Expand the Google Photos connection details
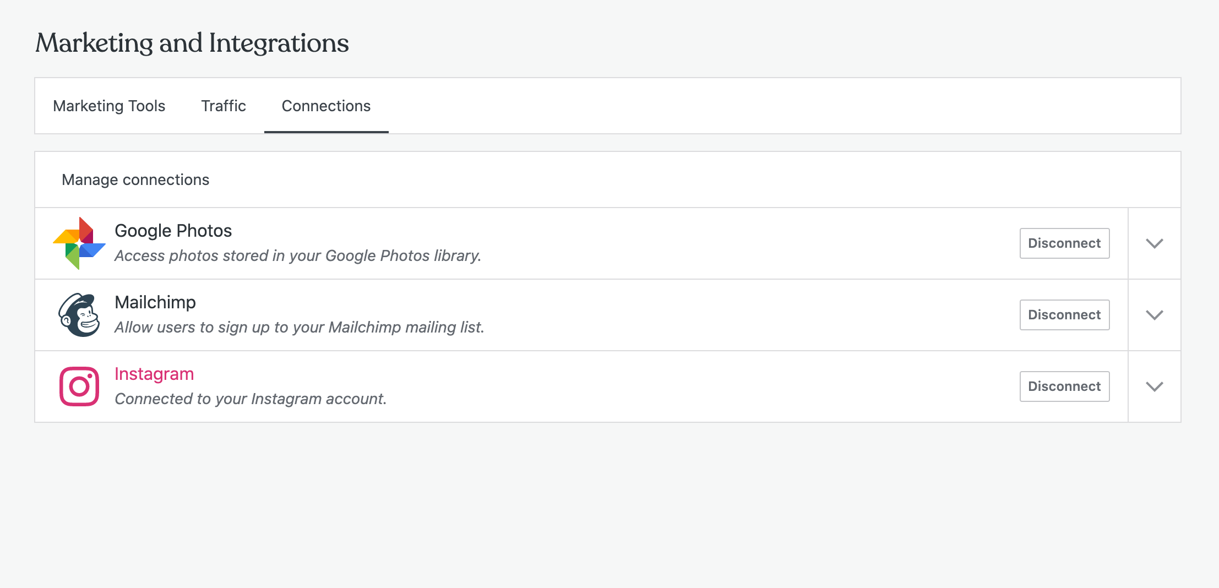Screen dimensions: 1219x588 (1154, 243)
